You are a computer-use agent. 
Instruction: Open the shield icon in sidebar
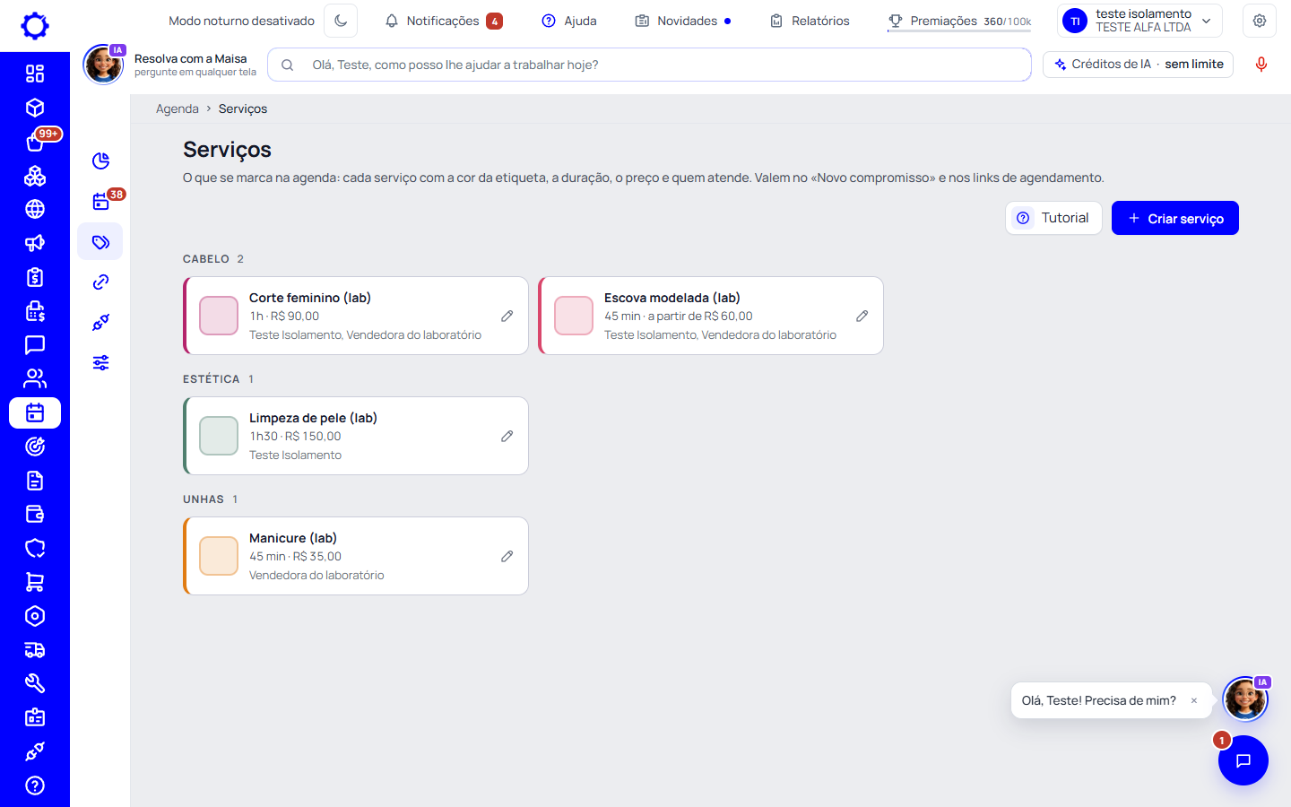pos(35,548)
